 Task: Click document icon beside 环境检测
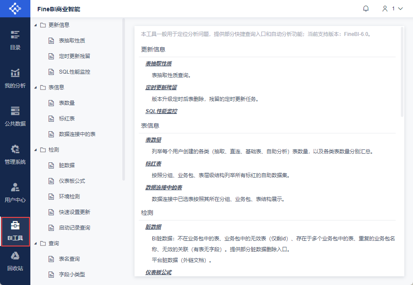51,197
